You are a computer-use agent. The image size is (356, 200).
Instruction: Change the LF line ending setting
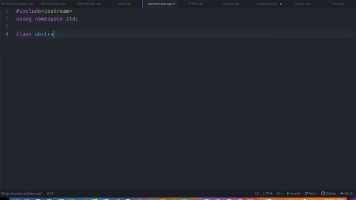257,193
